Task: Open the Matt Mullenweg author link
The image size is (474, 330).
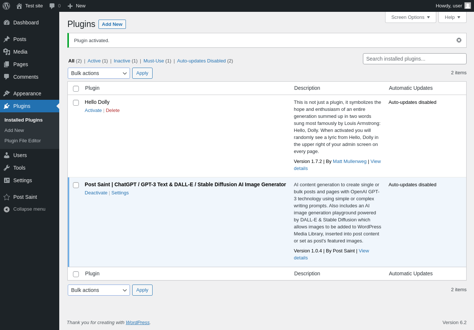Action: [x=350, y=161]
